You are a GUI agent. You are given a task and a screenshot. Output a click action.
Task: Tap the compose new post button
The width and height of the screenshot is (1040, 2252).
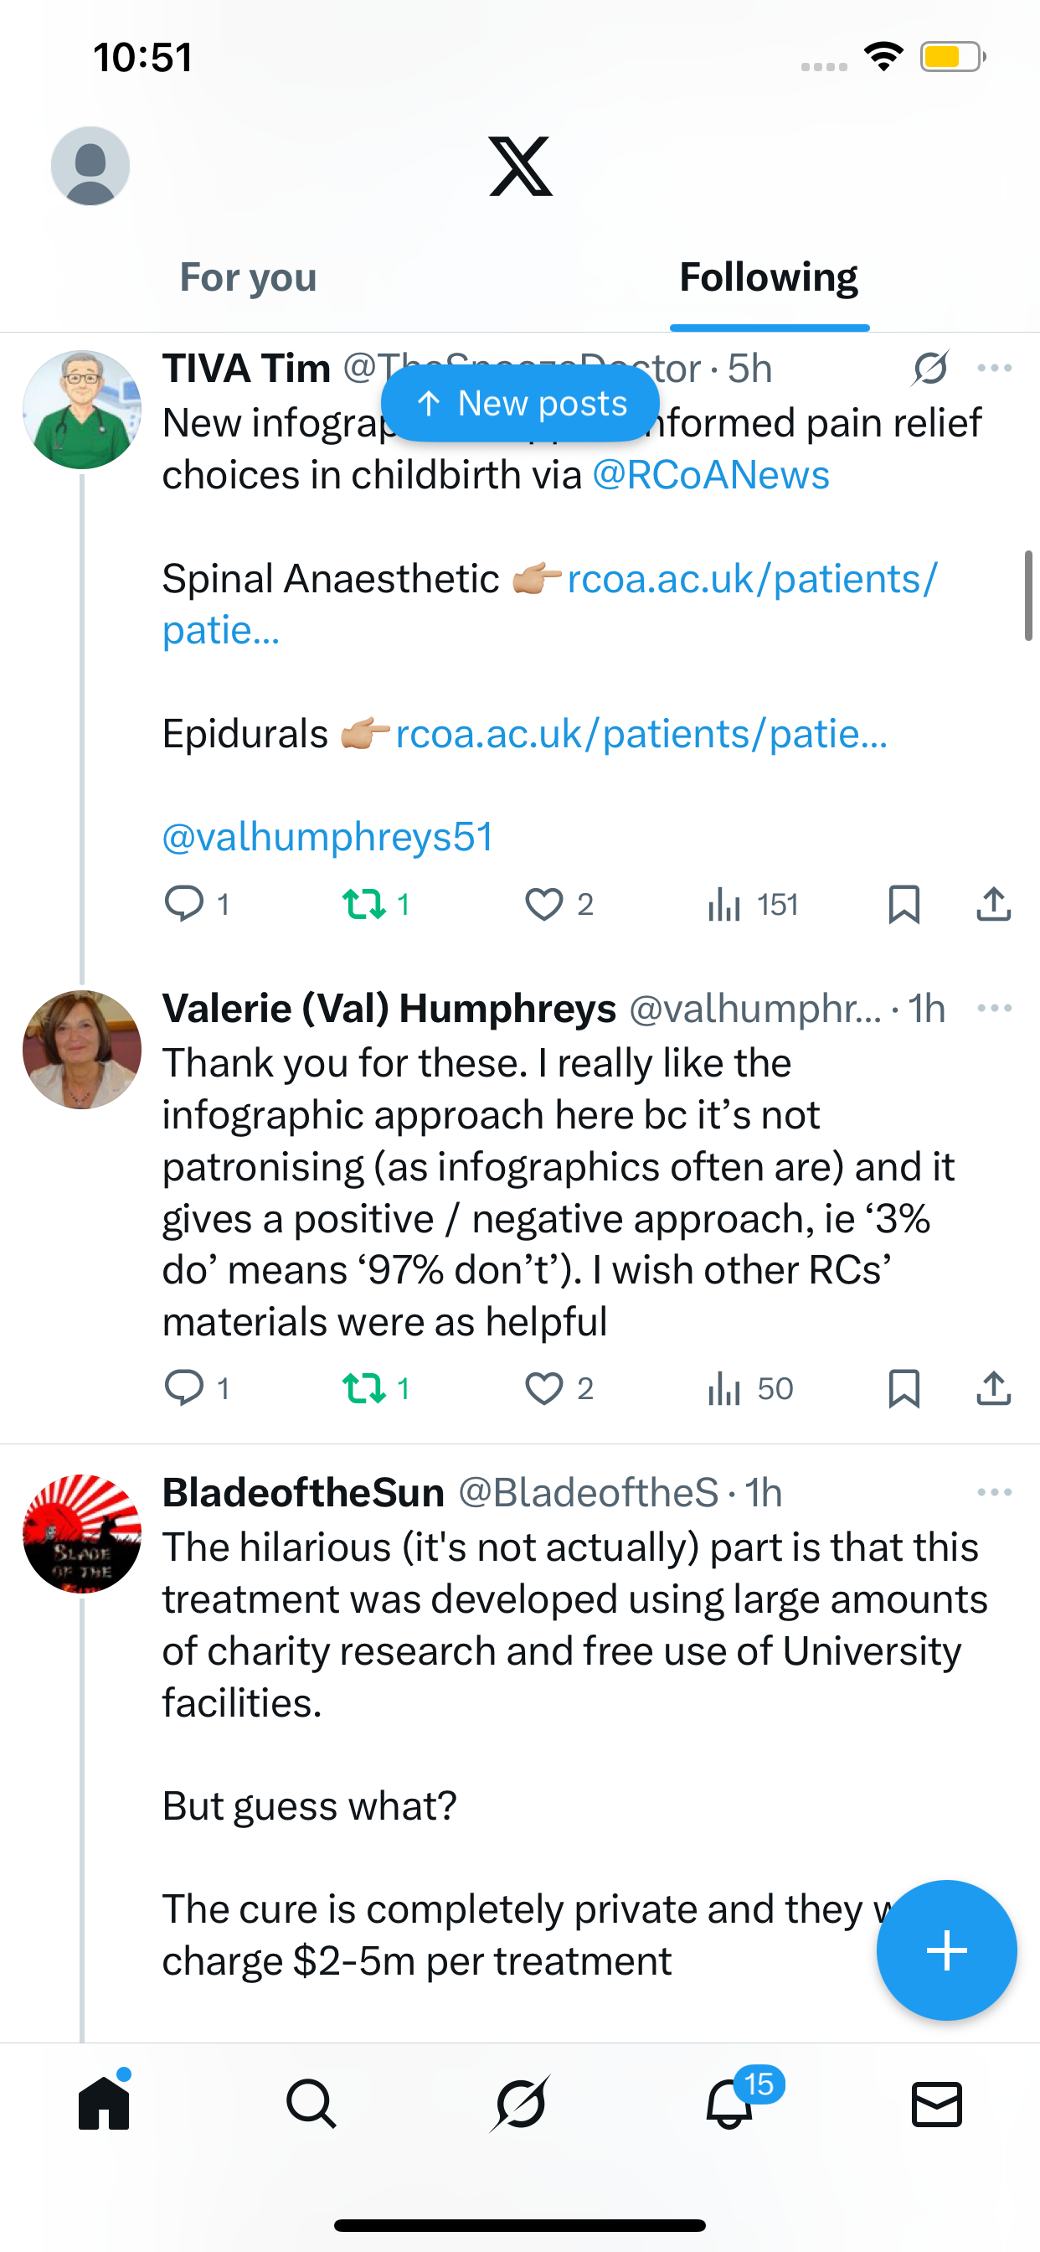[946, 1950]
